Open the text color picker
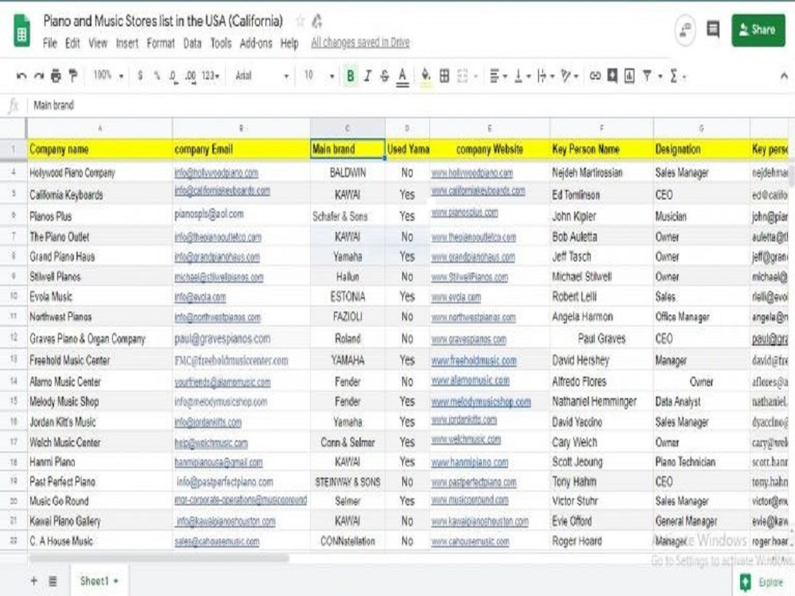 402,77
